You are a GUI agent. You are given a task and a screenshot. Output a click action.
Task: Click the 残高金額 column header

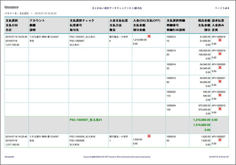204,20
